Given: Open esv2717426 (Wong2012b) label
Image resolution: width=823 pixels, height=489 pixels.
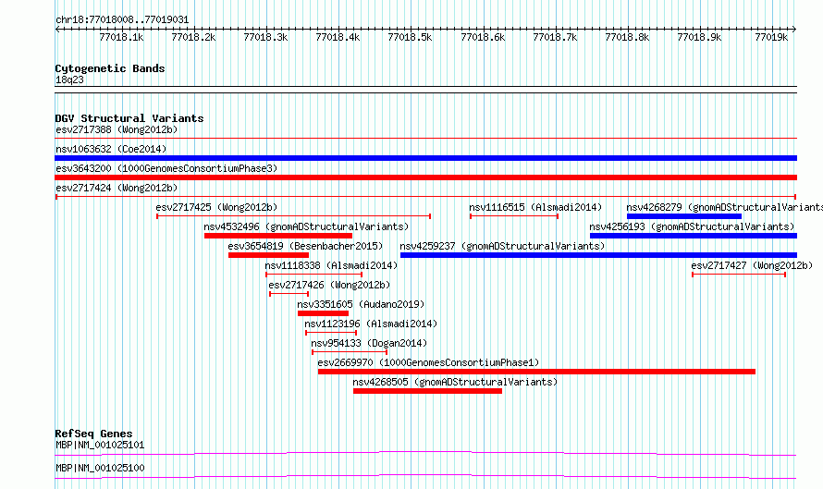Looking at the screenshot, I should (x=329, y=285).
